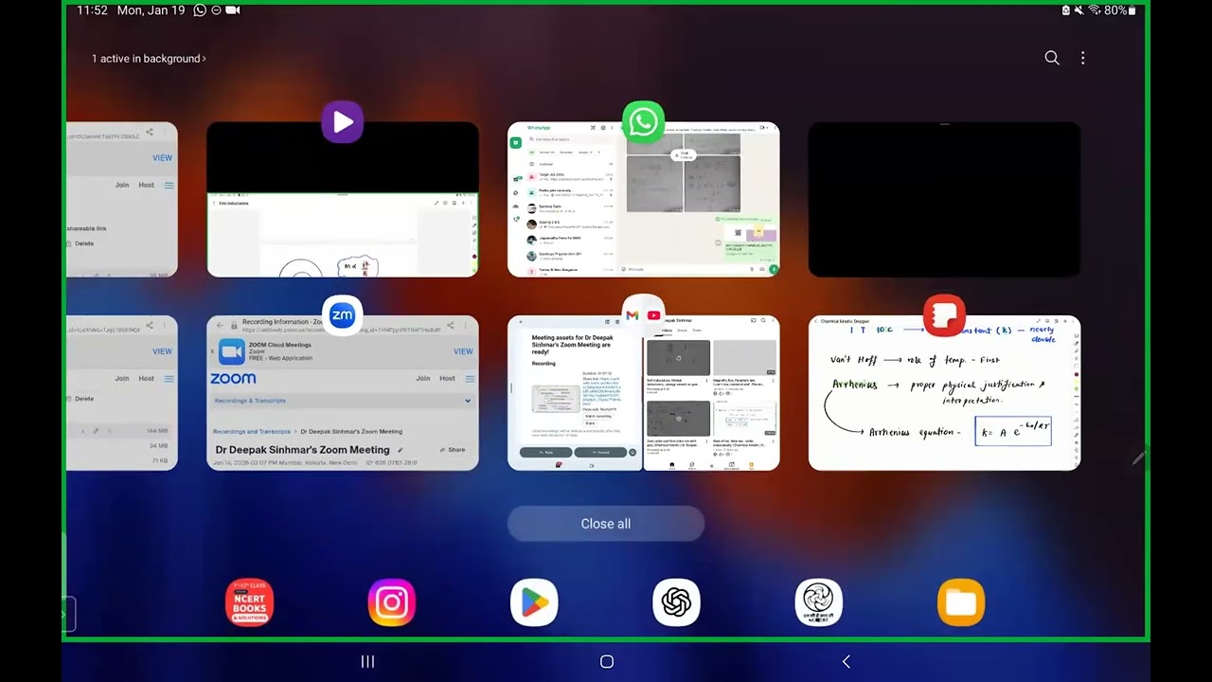Open the three-dot more options menu
The image size is (1212, 682).
[1083, 58]
